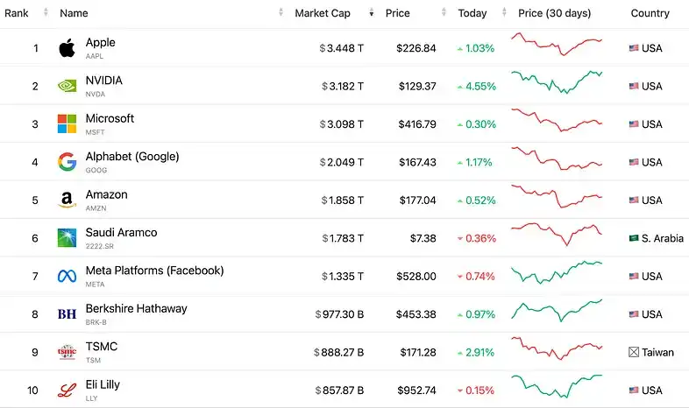Click the NVIDIA logo icon
689x408 pixels.
[x=67, y=86]
